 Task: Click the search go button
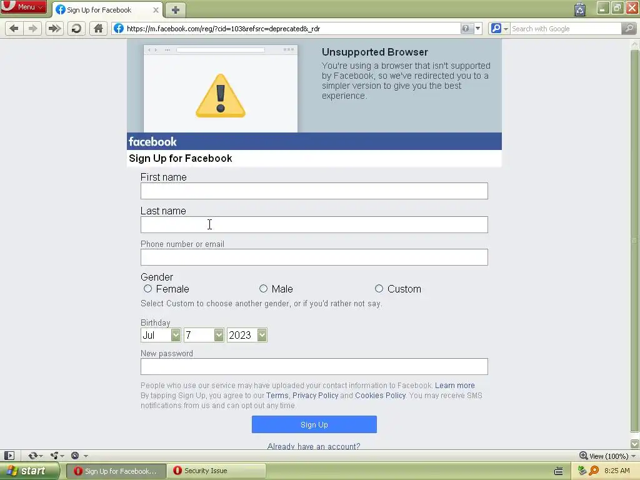pos(629,29)
